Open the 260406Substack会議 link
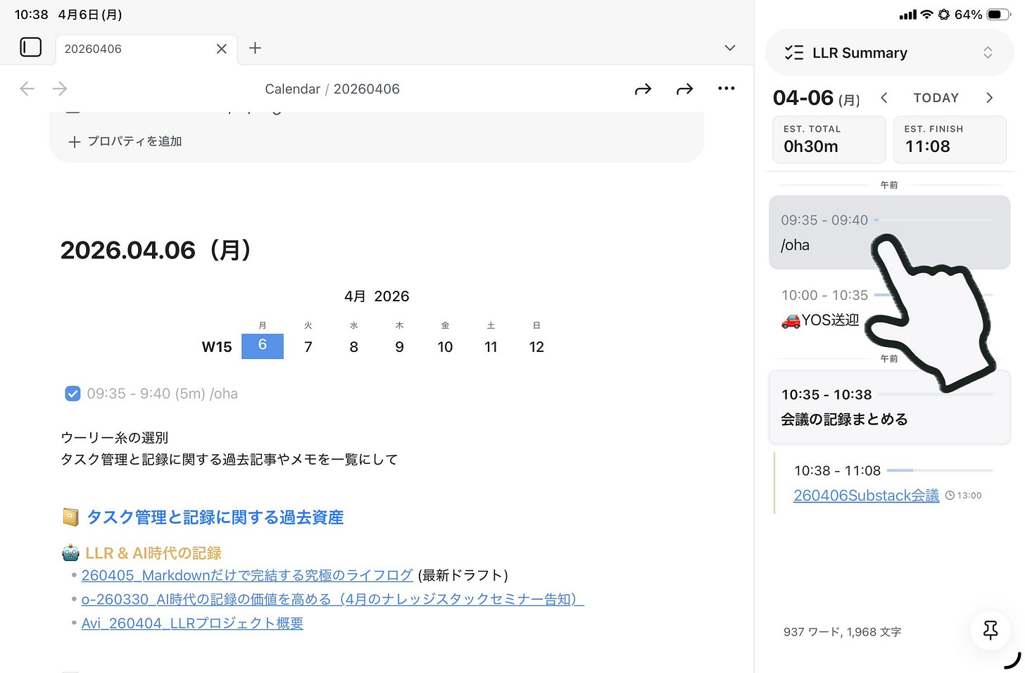1025x673 pixels. tap(866, 495)
